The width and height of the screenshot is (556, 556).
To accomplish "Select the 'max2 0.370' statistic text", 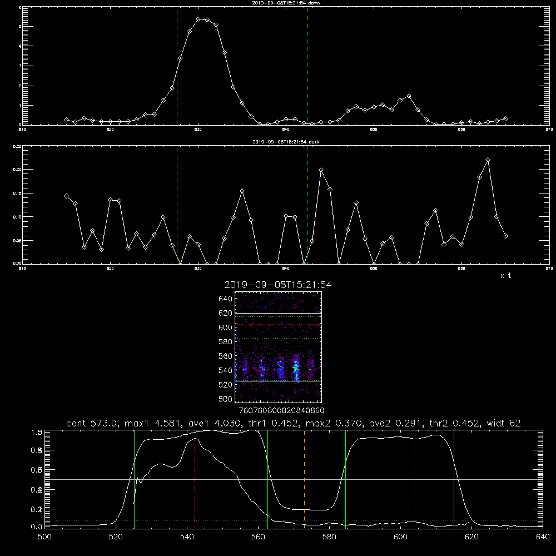I will tap(334, 423).
